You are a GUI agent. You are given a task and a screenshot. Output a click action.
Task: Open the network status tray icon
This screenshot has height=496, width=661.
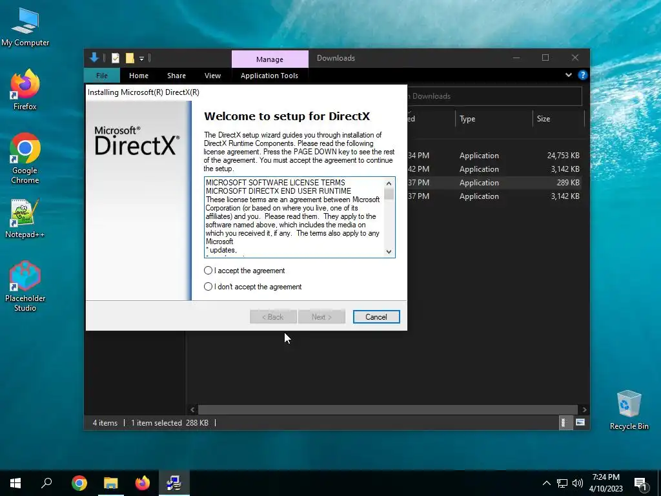562,483
